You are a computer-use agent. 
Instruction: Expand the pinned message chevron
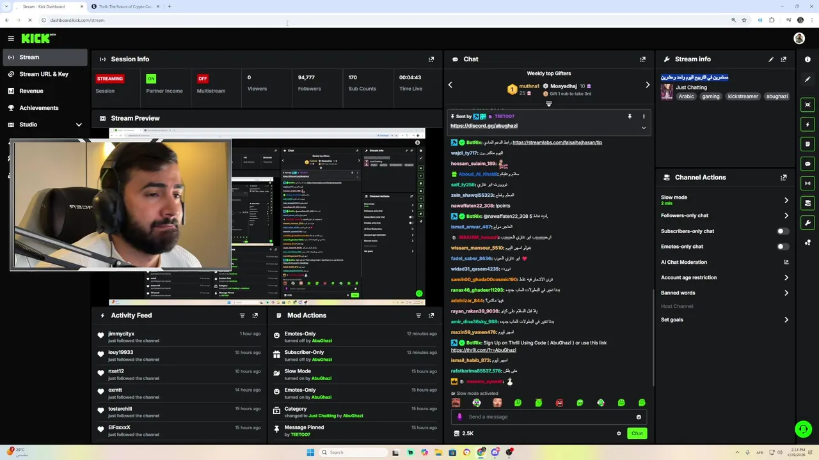point(644,128)
